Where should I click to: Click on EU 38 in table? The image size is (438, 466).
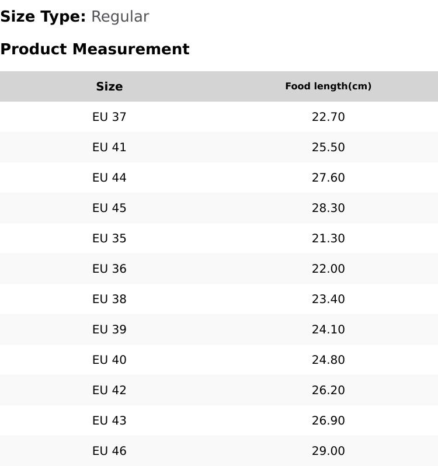pos(109,299)
